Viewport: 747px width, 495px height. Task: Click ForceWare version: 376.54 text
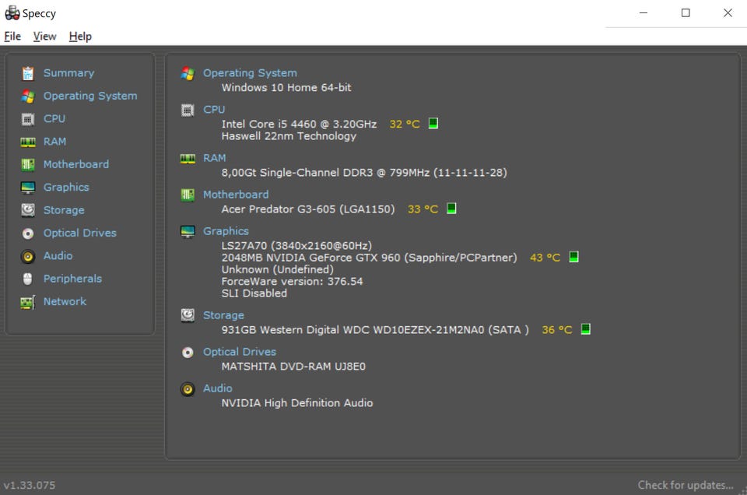point(292,282)
